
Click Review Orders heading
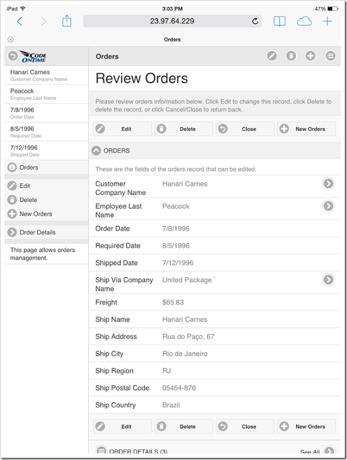tap(142, 78)
